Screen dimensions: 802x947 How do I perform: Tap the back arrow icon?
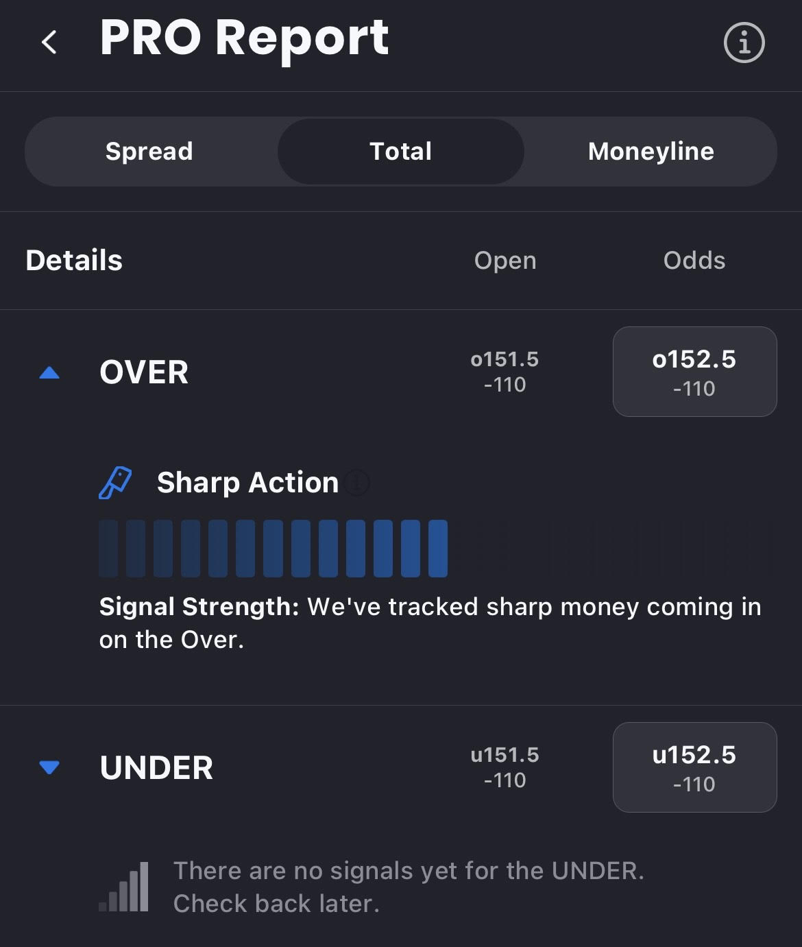[x=49, y=43]
